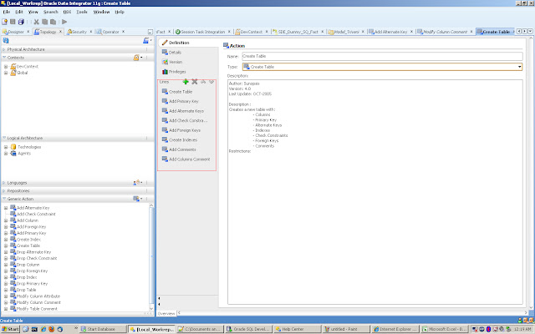Click in the Name input field

tap(382, 56)
